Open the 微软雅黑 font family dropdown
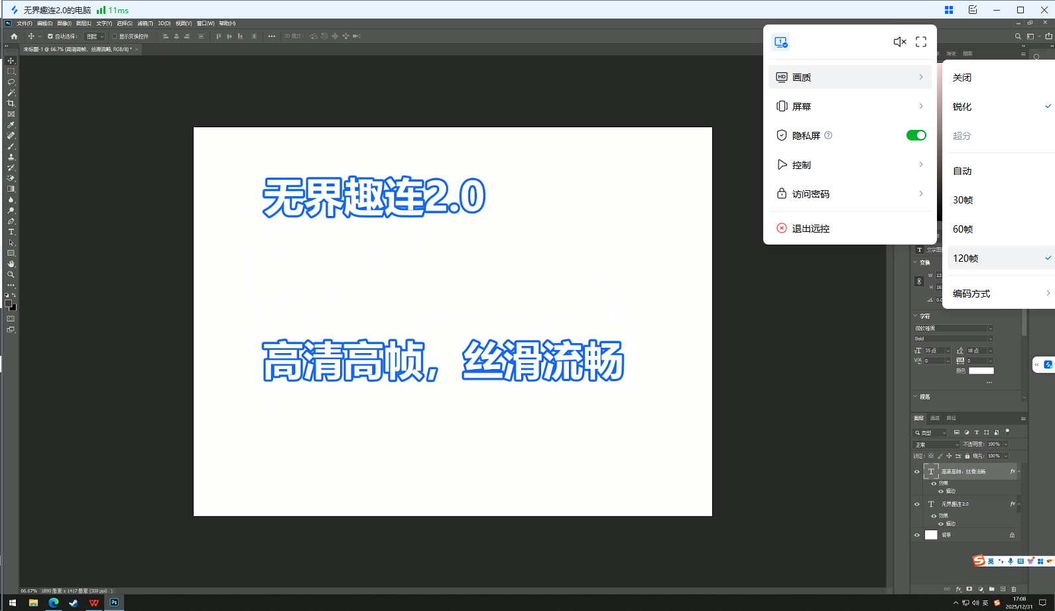1055x611 pixels. point(954,328)
